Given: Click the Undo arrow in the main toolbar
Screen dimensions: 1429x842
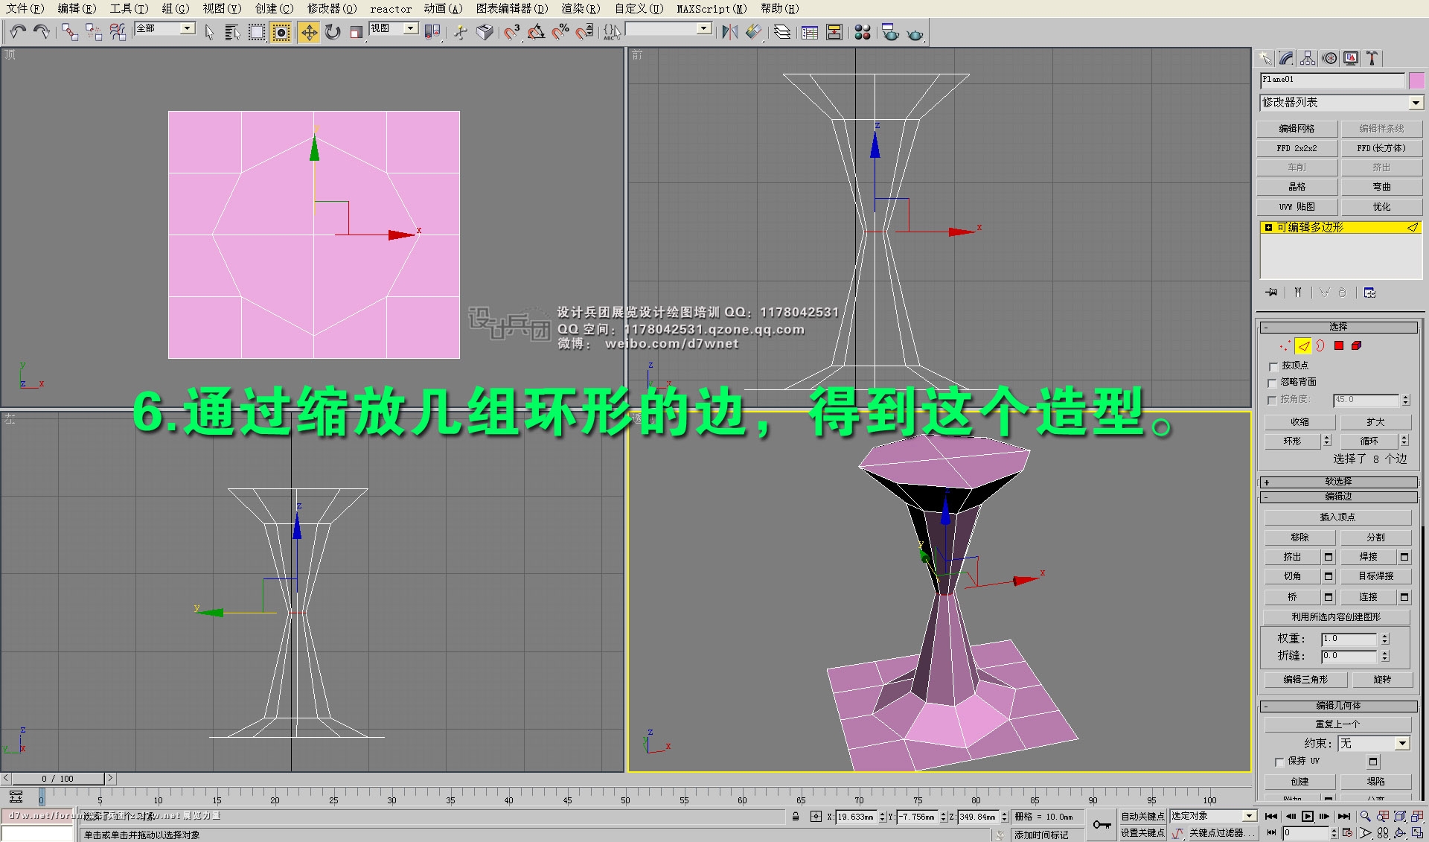Looking at the screenshot, I should 18,32.
